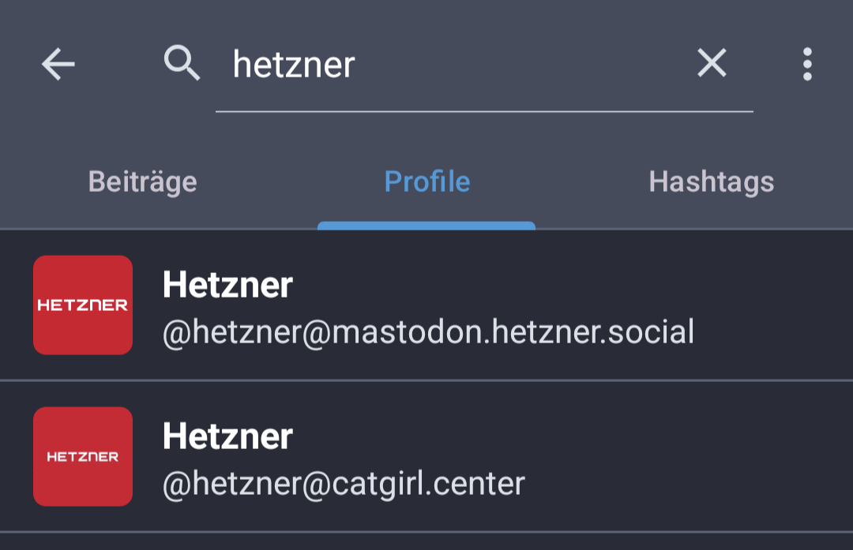Tap the underline beneath the search query
853x550 pixels.
[x=484, y=111]
